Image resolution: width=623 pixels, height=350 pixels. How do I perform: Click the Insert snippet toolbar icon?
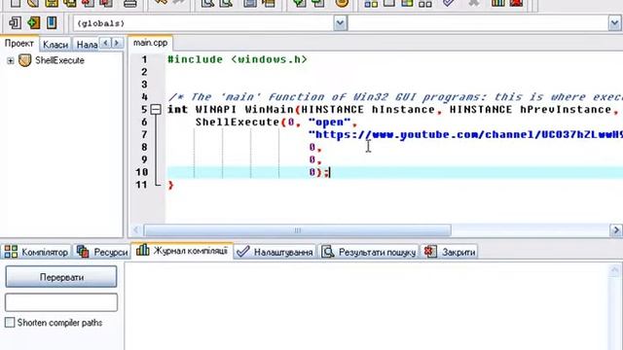(x=16, y=22)
